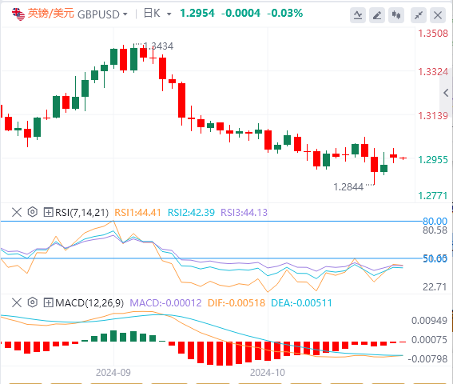The image size is (453, 384).
Task: Click the 英镑/美元 pair name
Action: pyautogui.click(x=51, y=14)
